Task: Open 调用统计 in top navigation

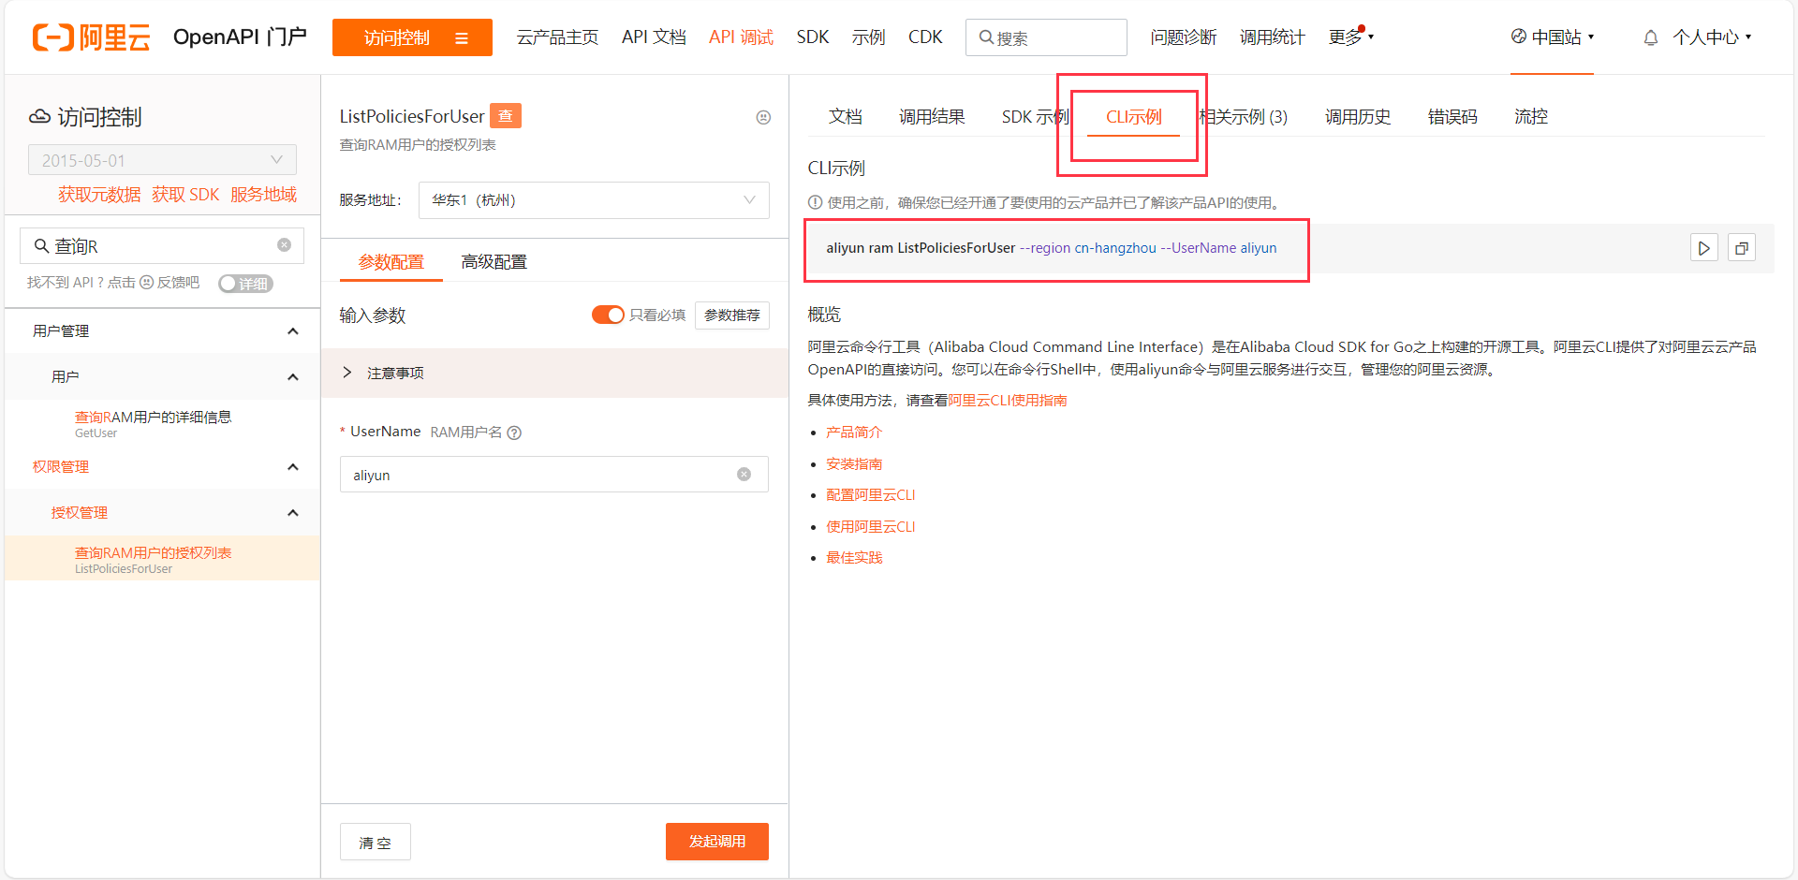Action: 1273,37
